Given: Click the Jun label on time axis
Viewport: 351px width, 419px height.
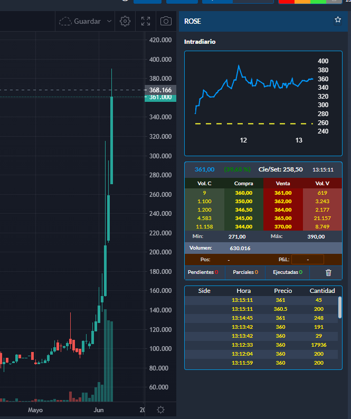Looking at the screenshot, I should click(x=99, y=410).
